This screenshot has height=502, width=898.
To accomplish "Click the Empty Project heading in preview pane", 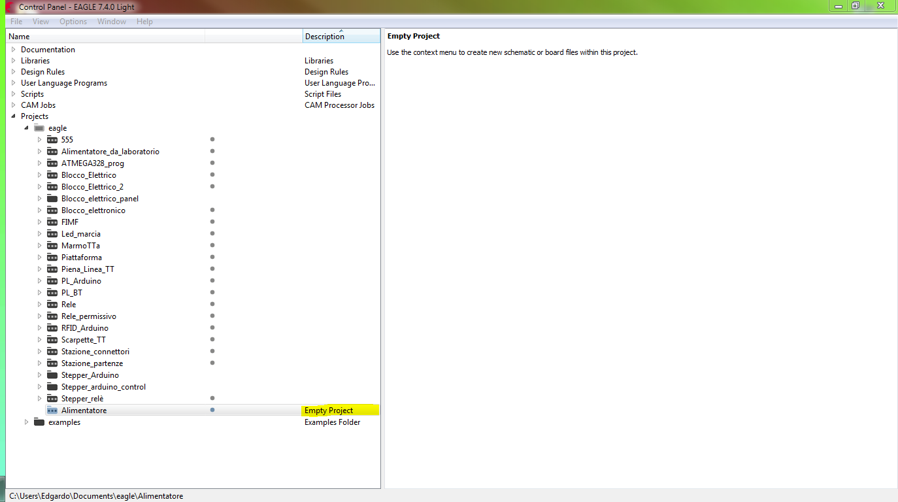I will pos(413,36).
